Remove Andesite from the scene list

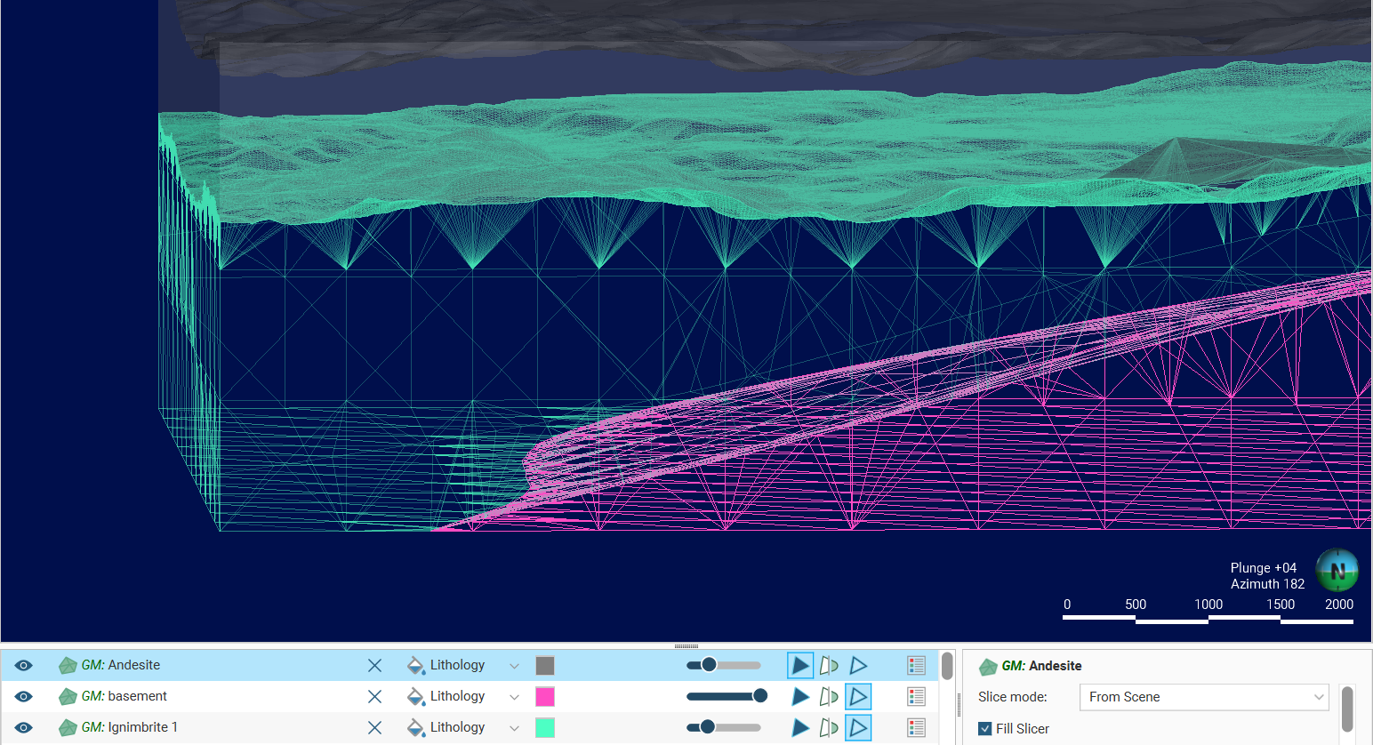click(x=374, y=665)
